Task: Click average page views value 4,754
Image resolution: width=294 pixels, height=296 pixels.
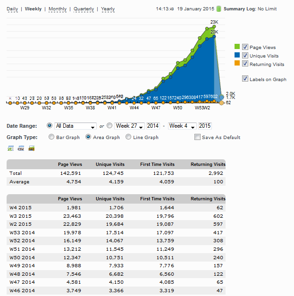Action: 74,182
